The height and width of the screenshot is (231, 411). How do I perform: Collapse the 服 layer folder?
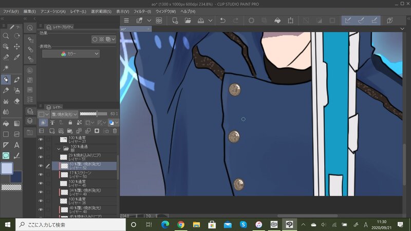coord(59,149)
